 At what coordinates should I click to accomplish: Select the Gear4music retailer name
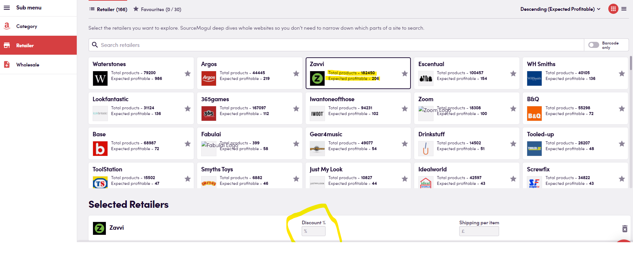[326, 134]
